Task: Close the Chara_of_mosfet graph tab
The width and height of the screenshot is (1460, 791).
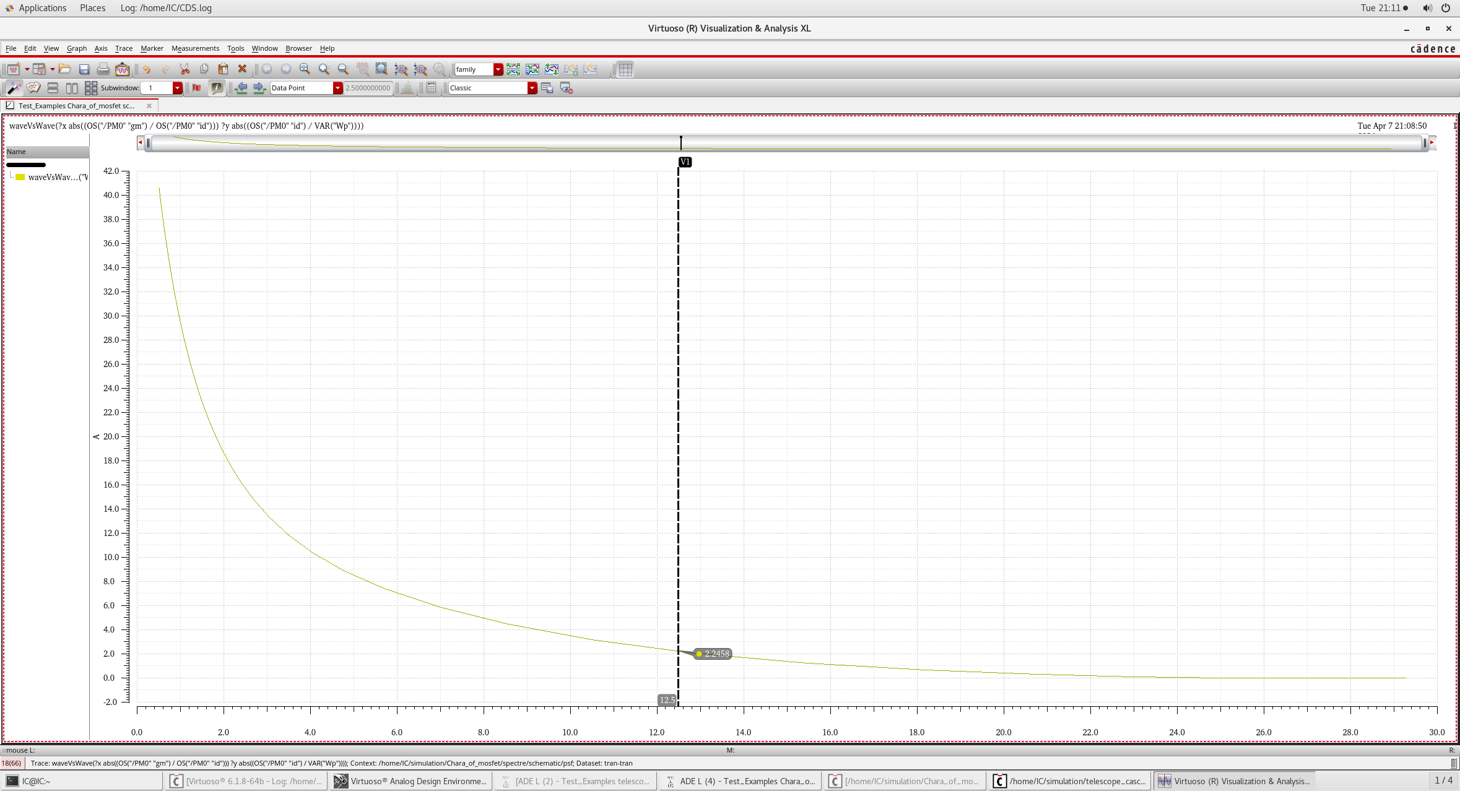Action: [149, 106]
